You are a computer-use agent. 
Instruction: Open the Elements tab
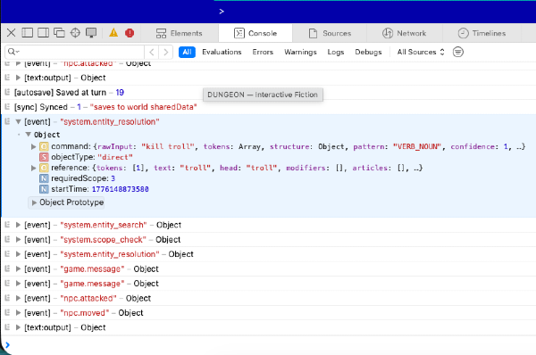point(180,33)
